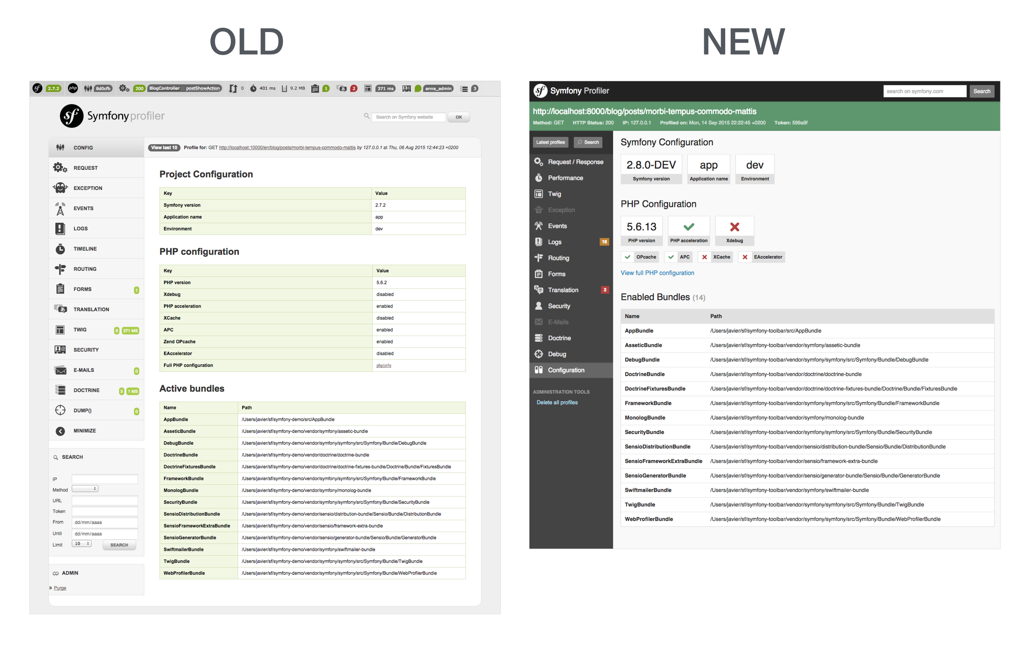1030x646 pixels.
Task: Click the 8d0cfb token badge
Action: click(x=103, y=88)
